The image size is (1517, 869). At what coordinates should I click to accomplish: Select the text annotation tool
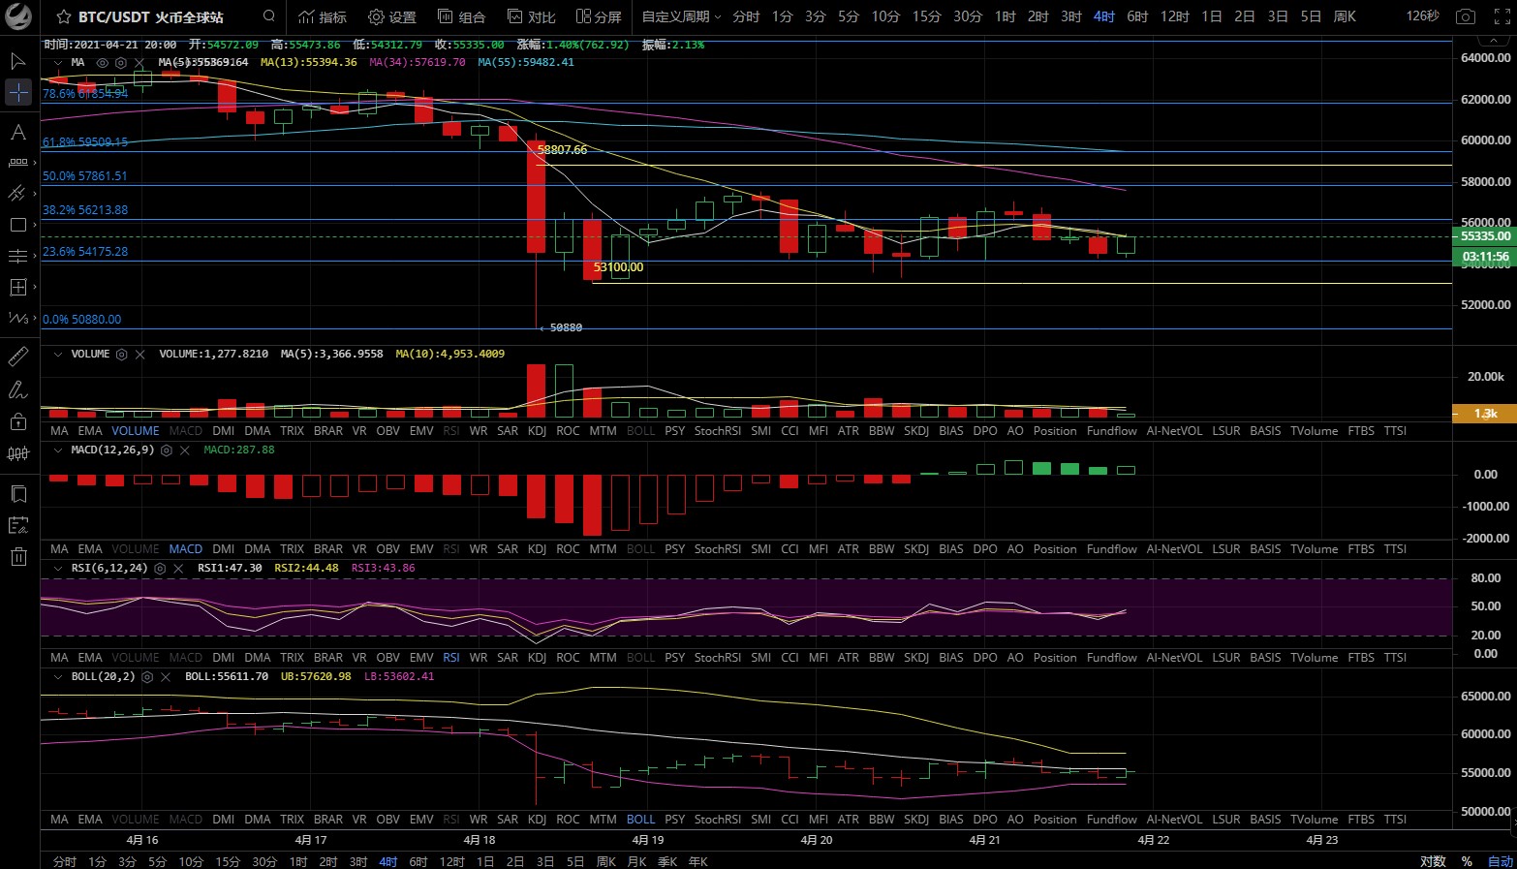click(x=18, y=132)
